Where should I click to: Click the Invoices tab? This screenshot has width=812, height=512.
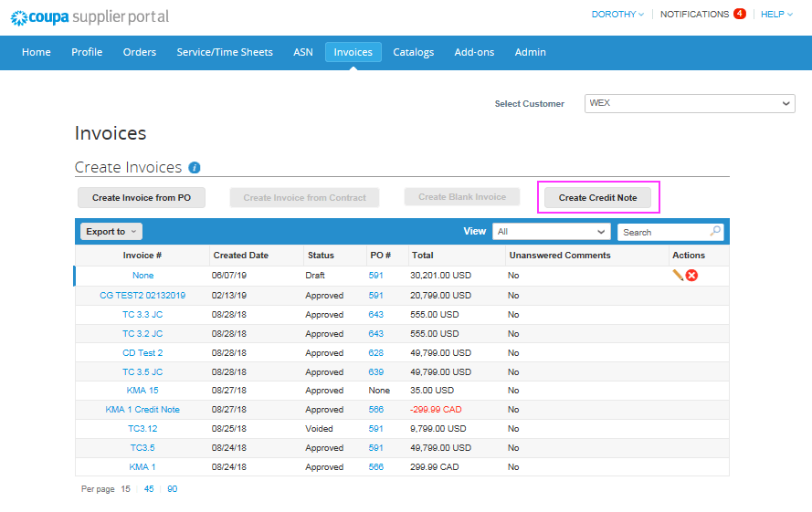[x=353, y=52]
